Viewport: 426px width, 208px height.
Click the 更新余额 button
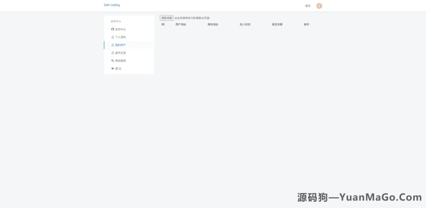(x=166, y=18)
